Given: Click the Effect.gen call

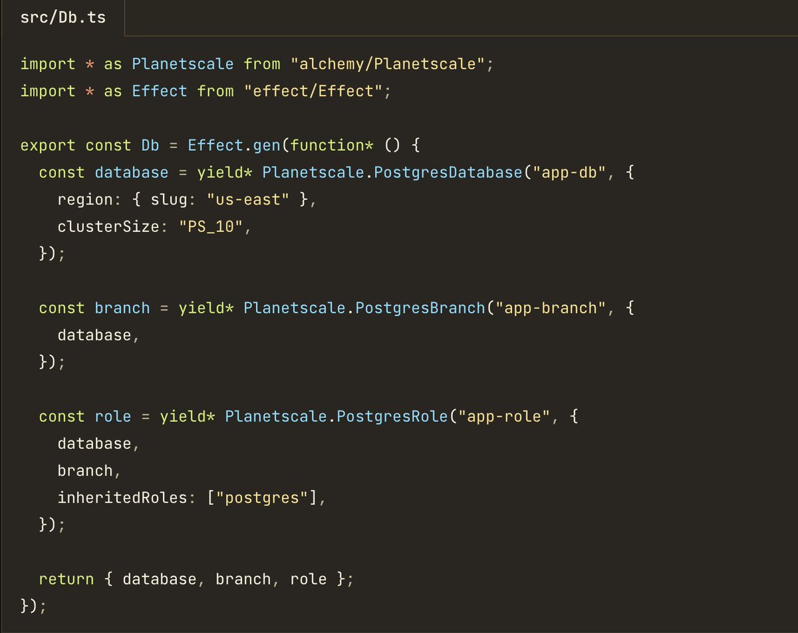Looking at the screenshot, I should (x=234, y=145).
